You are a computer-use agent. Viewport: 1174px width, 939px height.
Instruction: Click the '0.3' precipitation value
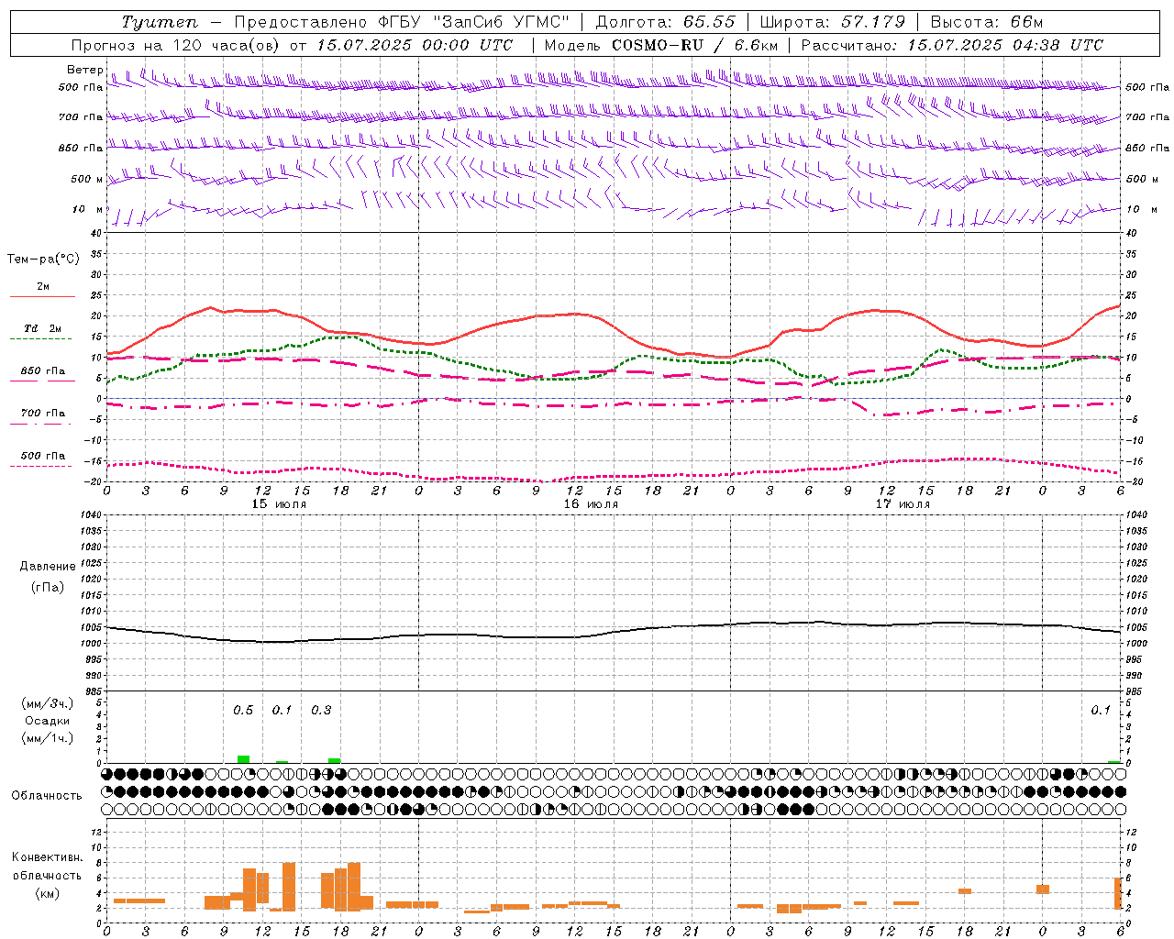tap(321, 711)
